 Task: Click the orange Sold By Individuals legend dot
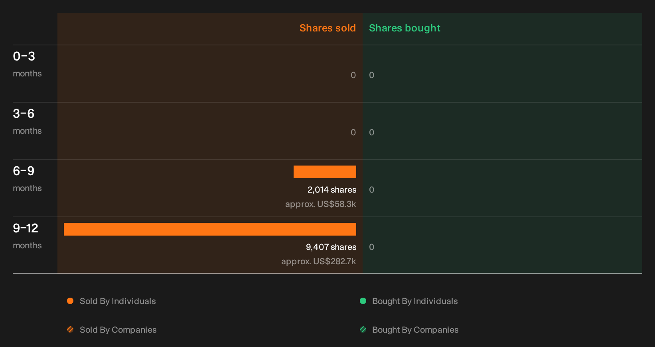tap(70, 301)
